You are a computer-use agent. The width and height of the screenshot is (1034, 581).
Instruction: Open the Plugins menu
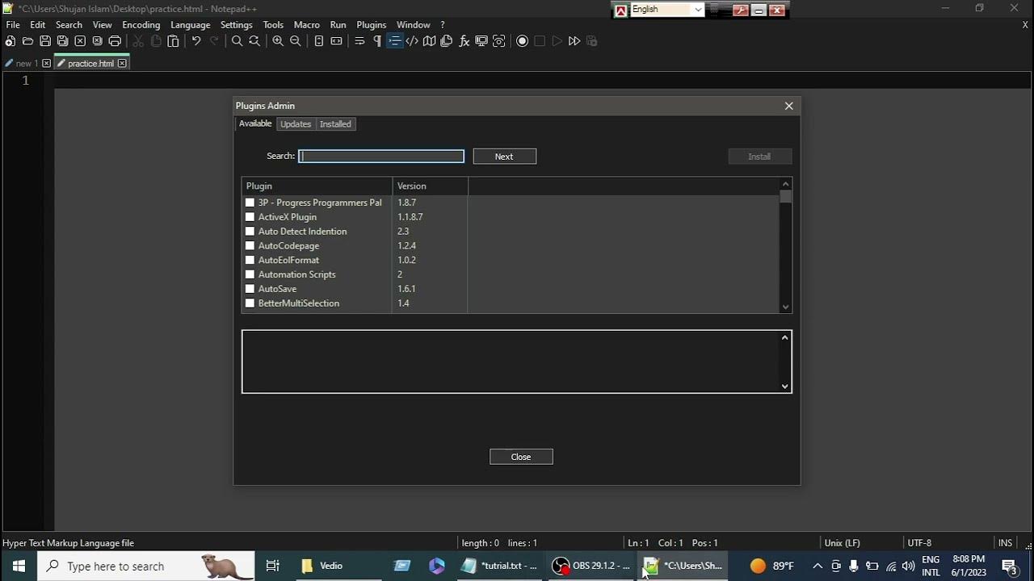[372, 25]
